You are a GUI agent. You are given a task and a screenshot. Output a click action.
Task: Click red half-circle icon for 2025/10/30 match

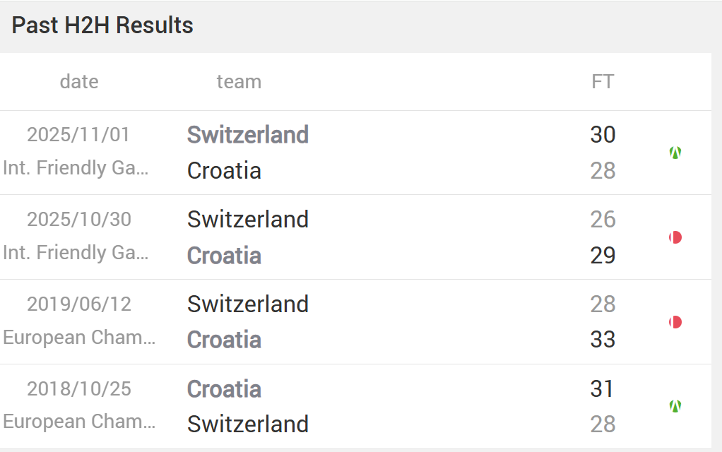(675, 237)
